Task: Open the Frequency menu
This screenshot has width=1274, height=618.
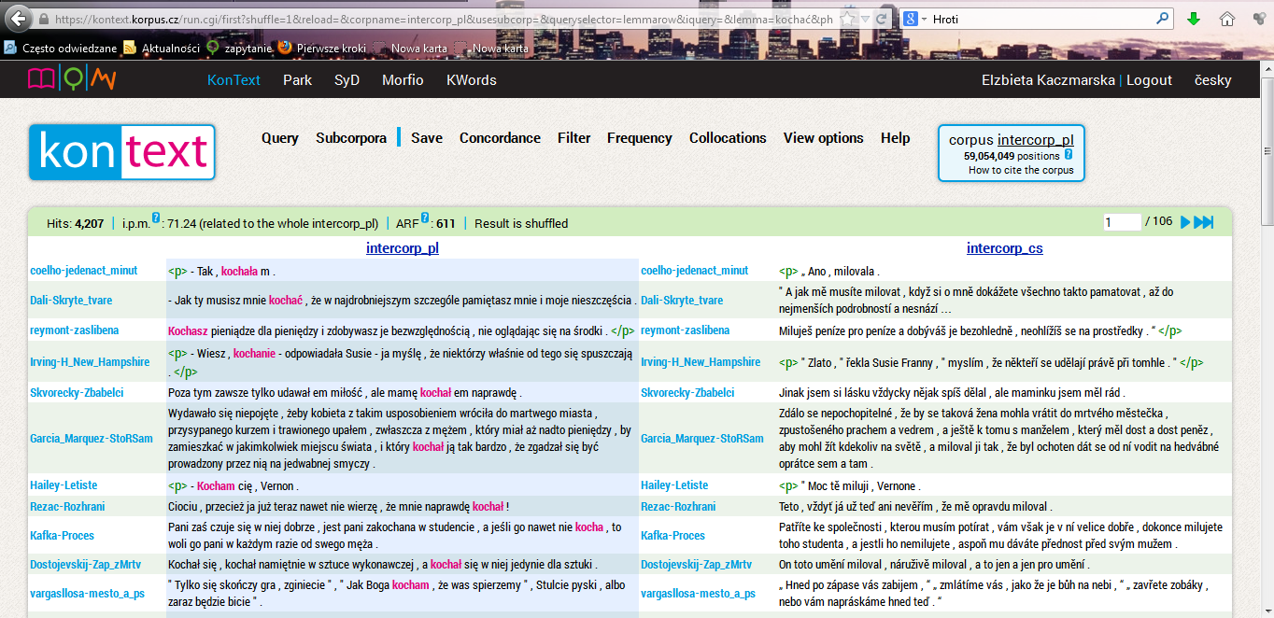Action: [x=640, y=138]
